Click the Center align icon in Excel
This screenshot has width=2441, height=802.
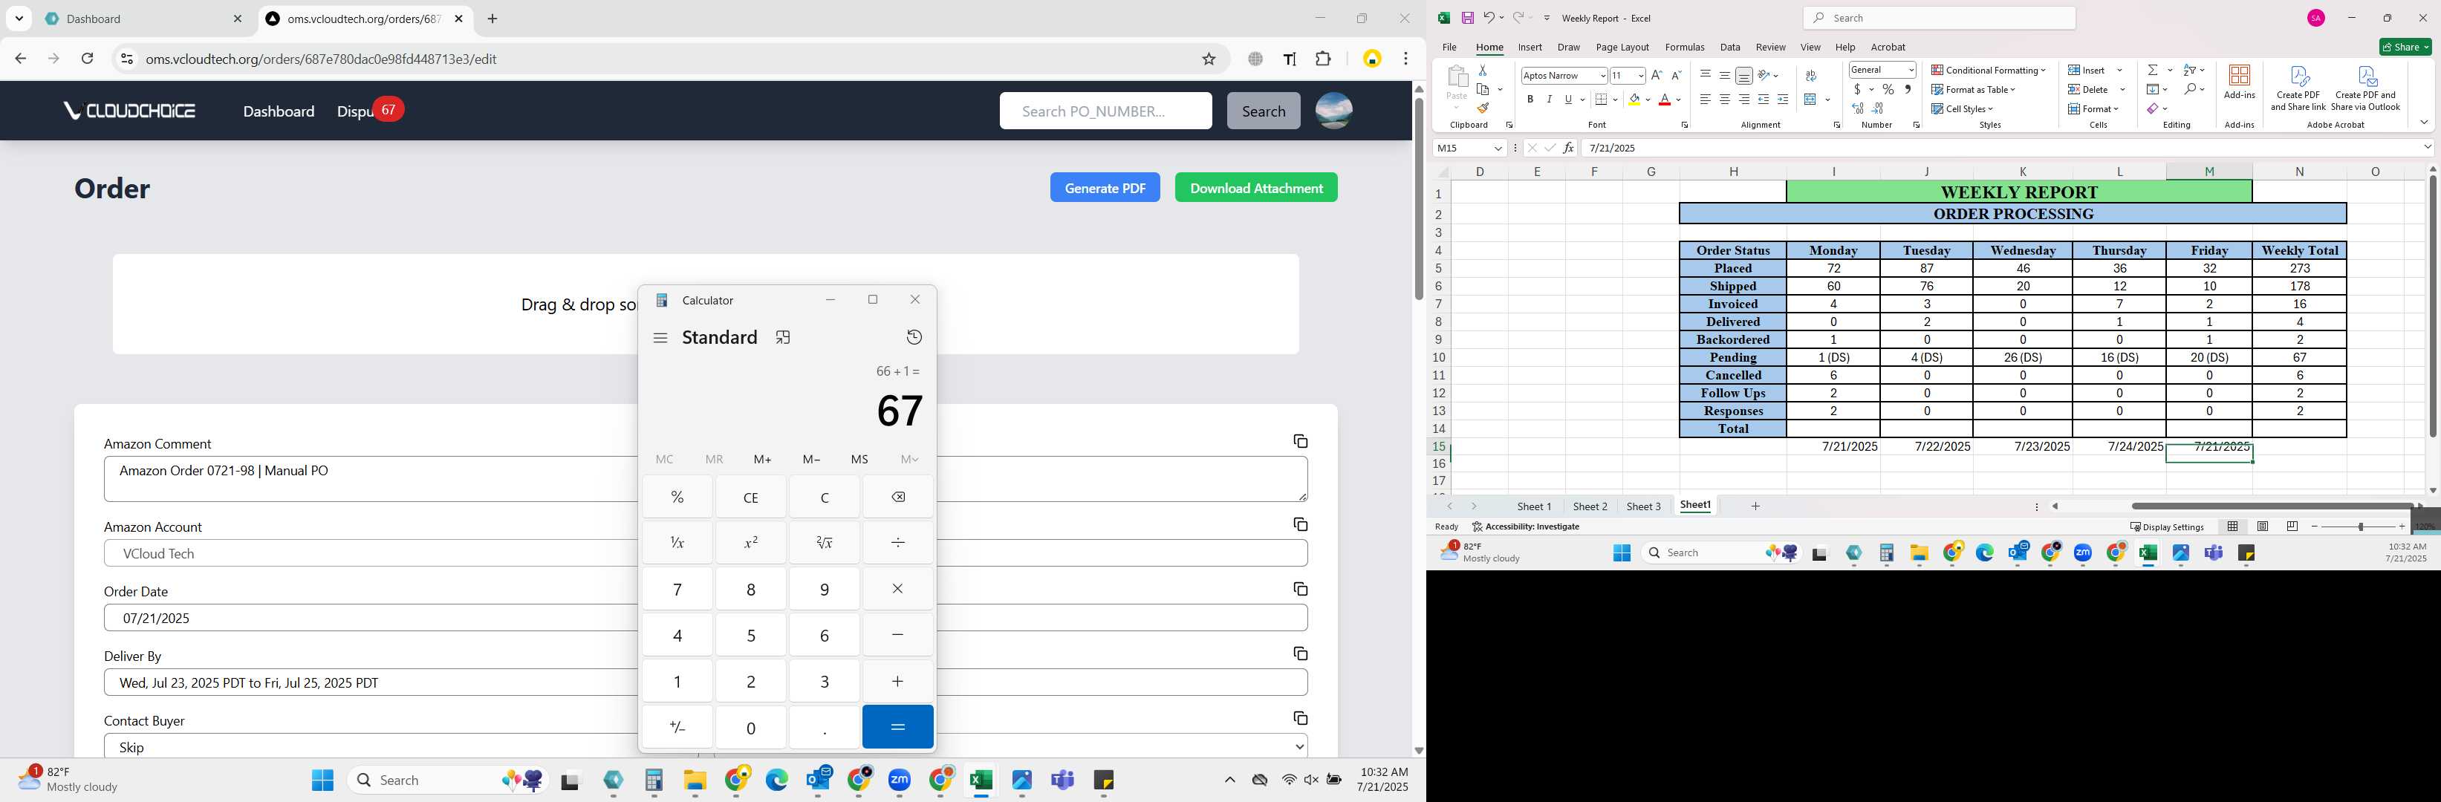pyautogui.click(x=1725, y=100)
